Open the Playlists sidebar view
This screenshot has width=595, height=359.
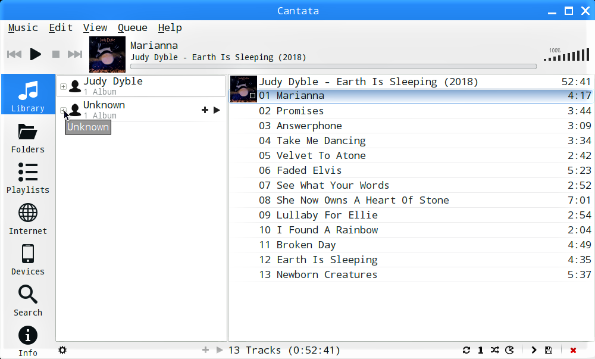pyautogui.click(x=28, y=179)
